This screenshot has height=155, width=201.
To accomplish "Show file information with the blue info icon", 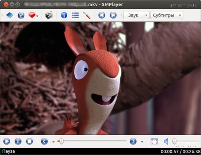I will pyautogui.click(x=64, y=15).
